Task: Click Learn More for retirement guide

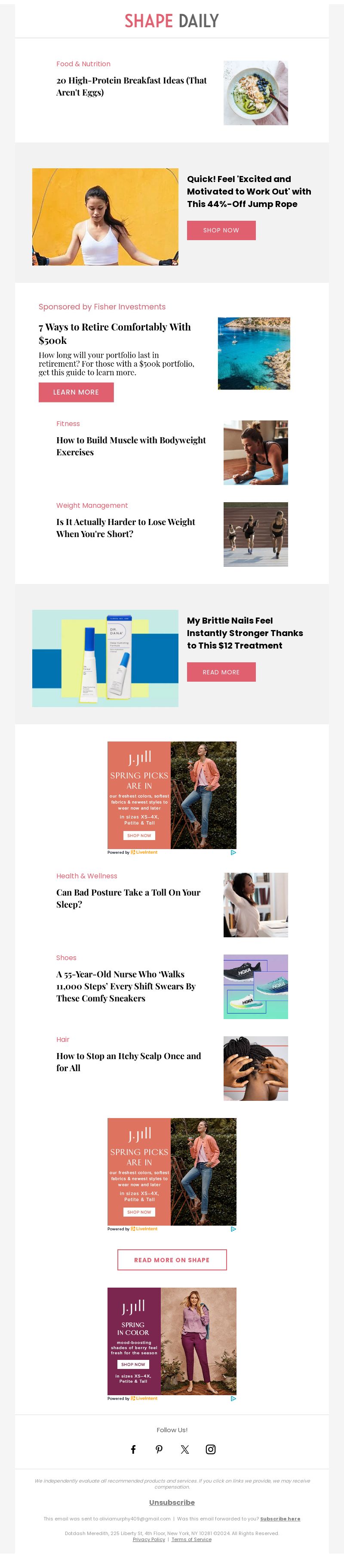Action: coord(76,392)
